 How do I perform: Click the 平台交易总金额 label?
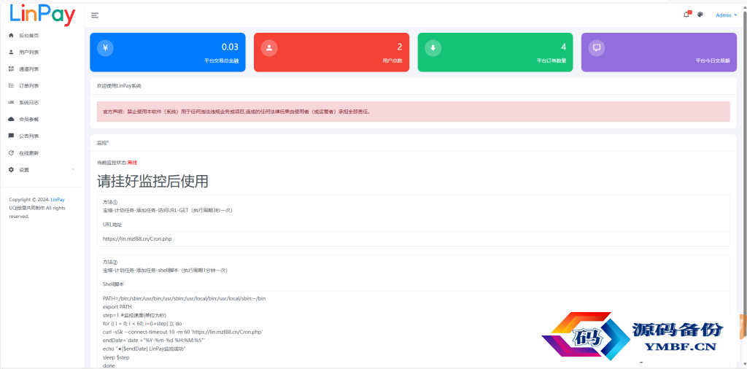coord(221,61)
